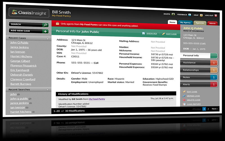Open the Home tab
Viewport: 225px width, 141px height.
pyautogui.click(x=172, y=22)
